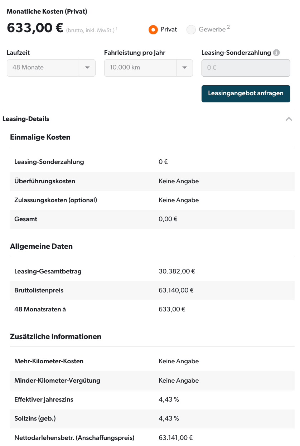Open the Laufzeit 48 Monate dropdown
The width and height of the screenshot is (300, 446).
point(51,68)
